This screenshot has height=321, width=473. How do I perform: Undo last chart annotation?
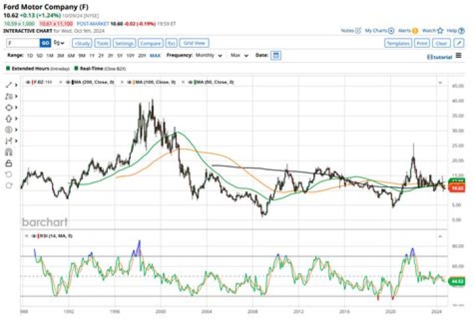coord(9,174)
